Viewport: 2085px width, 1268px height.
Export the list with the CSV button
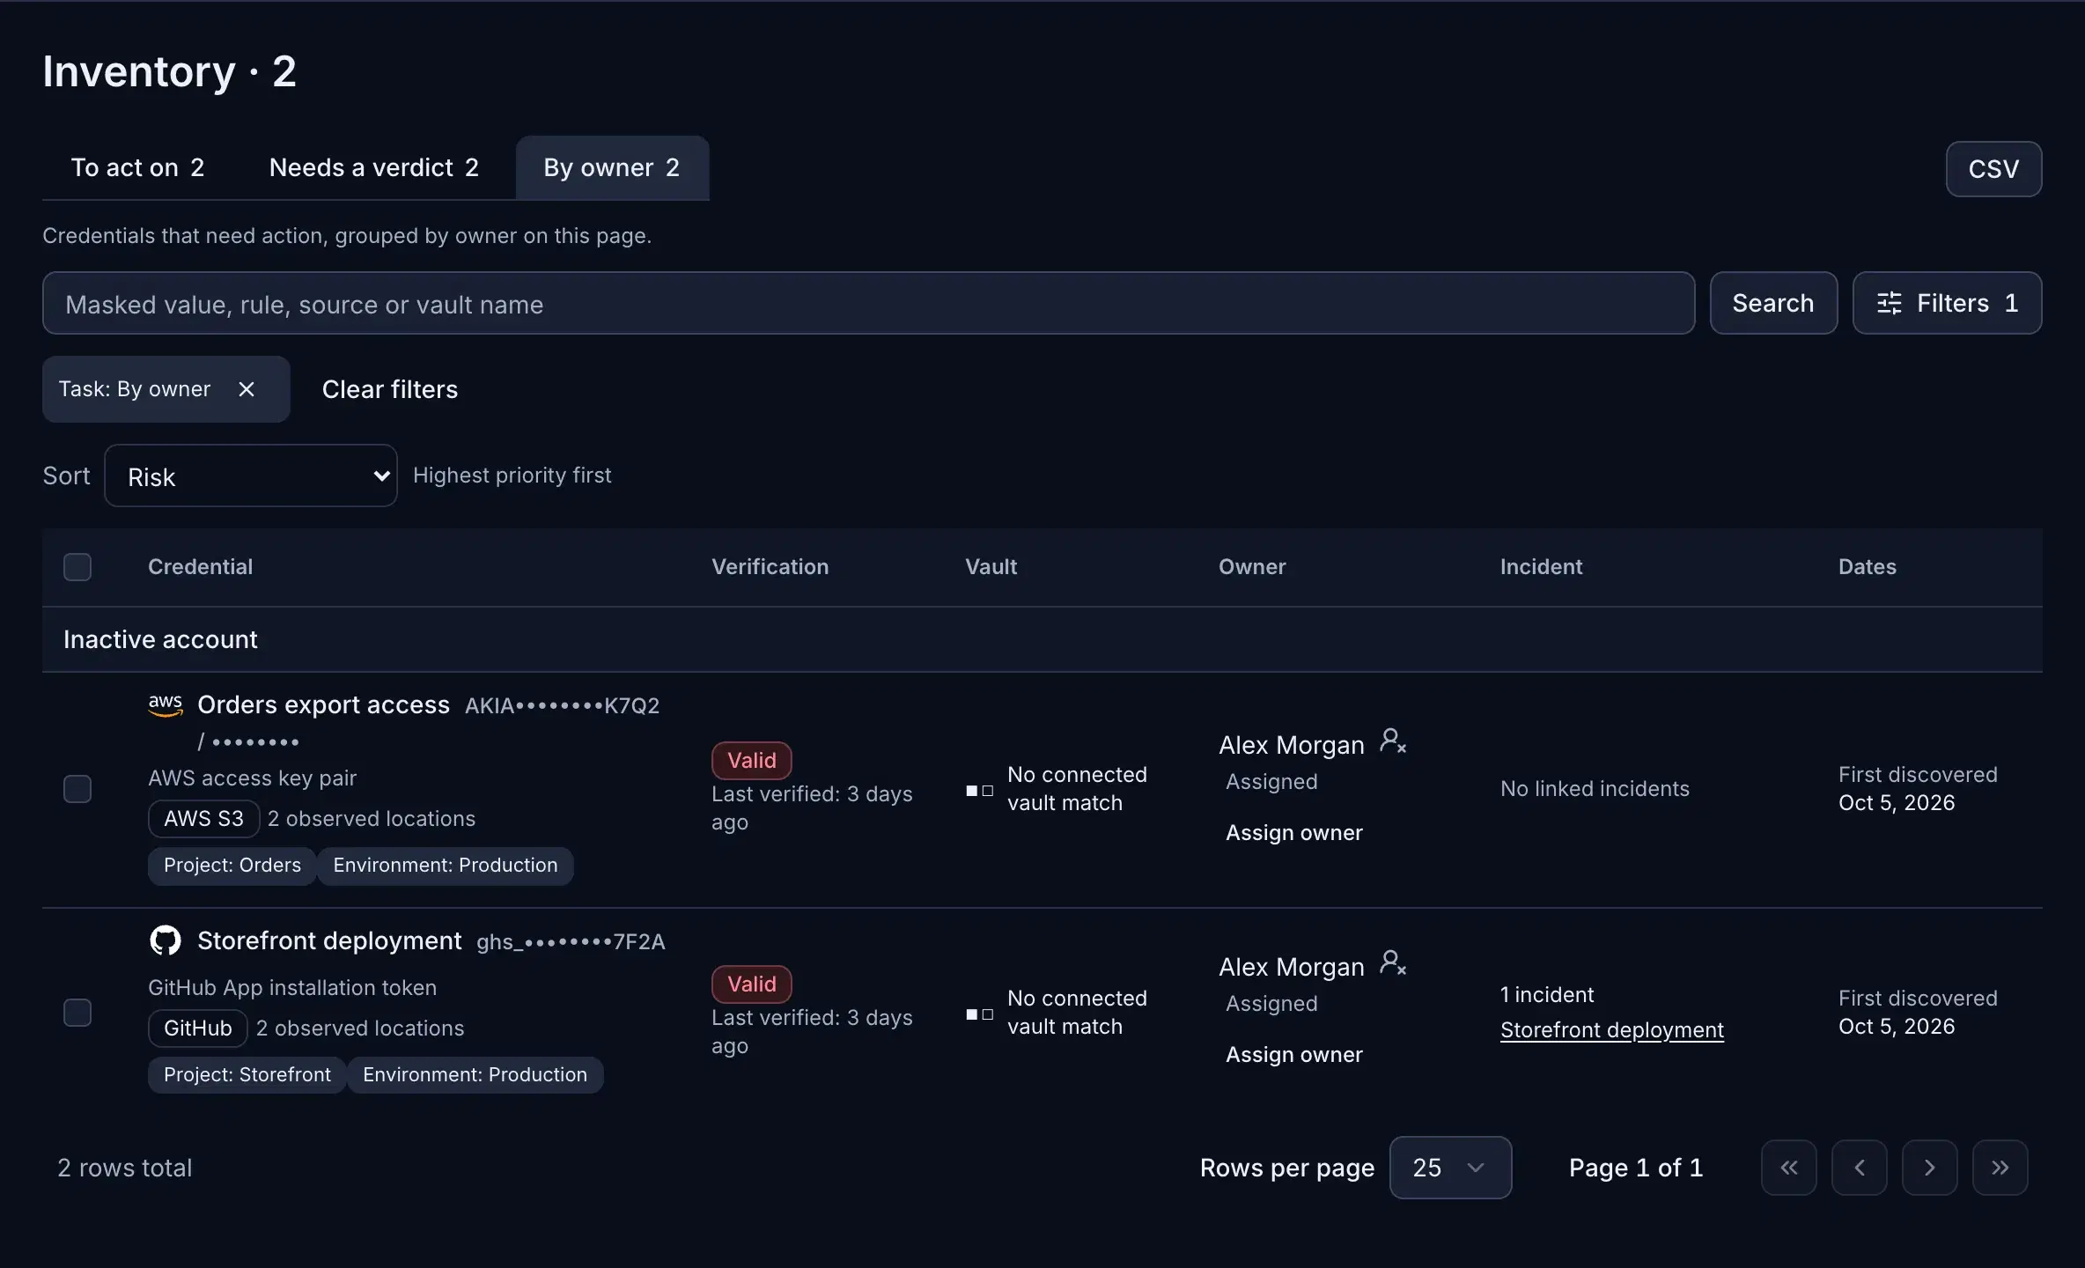click(x=1993, y=169)
